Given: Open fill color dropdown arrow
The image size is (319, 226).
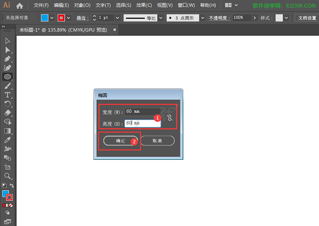Looking at the screenshot, I should click(52, 18).
